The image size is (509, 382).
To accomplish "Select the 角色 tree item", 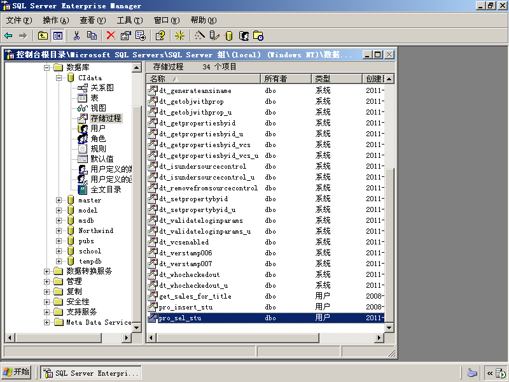I will pyautogui.click(x=98, y=139).
